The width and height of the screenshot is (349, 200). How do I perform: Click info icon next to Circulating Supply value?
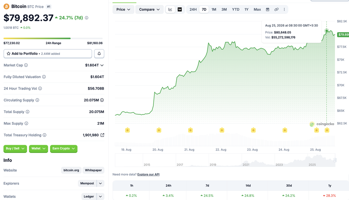[102, 100]
